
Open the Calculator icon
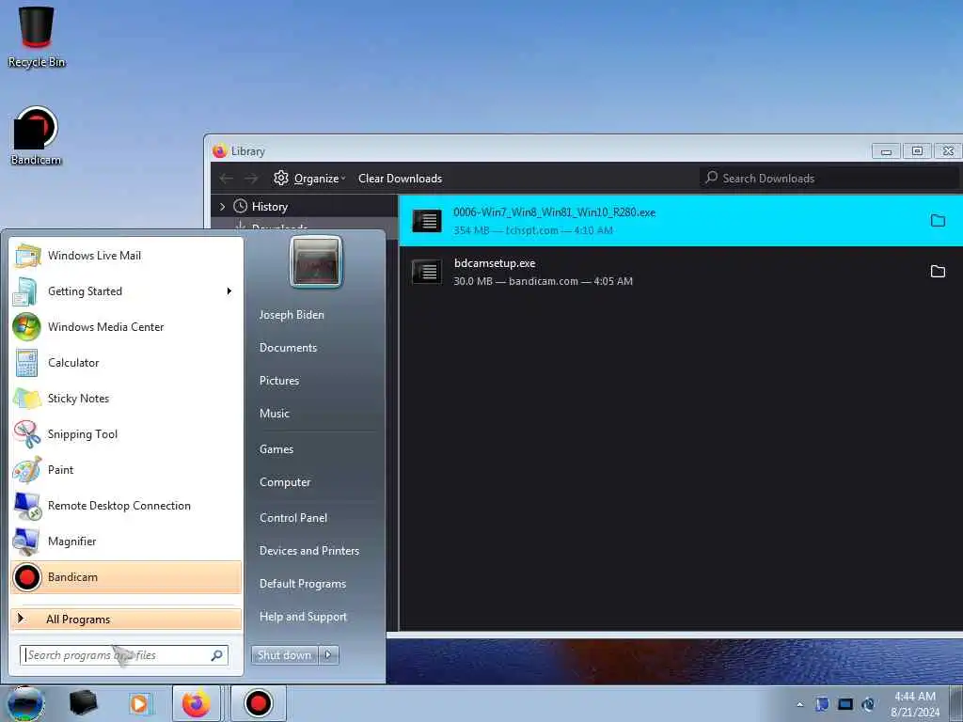pos(26,363)
